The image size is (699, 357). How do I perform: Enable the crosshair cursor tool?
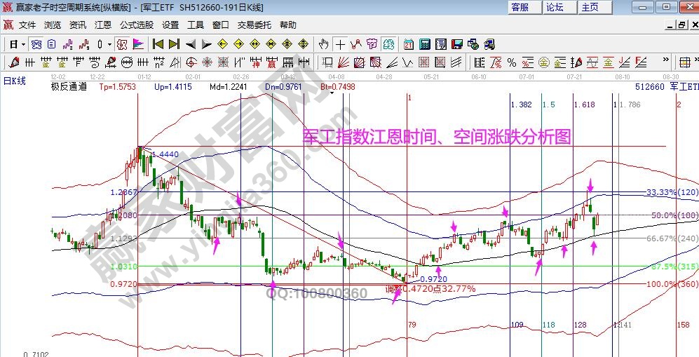340,43
